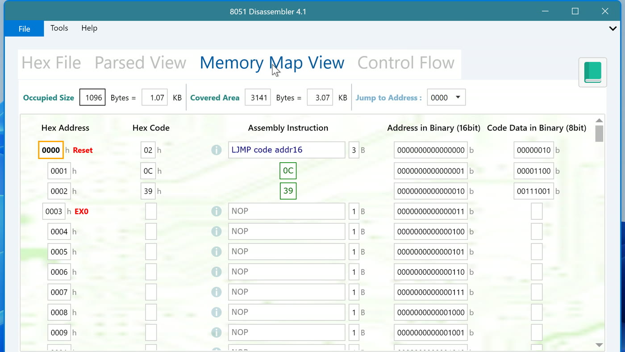Open the Tools menu
The width and height of the screenshot is (625, 352).
click(59, 28)
